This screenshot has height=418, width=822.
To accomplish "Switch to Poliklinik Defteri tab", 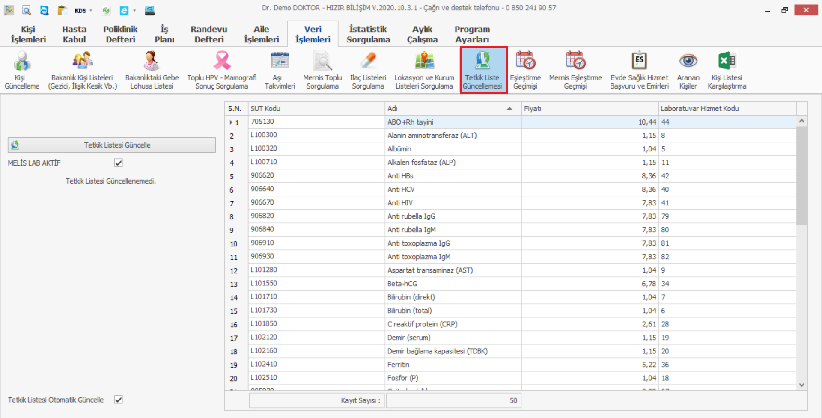I will pyautogui.click(x=120, y=34).
